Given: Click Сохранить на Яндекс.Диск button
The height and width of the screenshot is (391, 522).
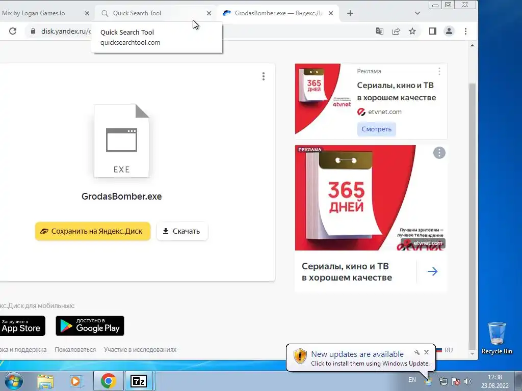Looking at the screenshot, I should tap(93, 231).
